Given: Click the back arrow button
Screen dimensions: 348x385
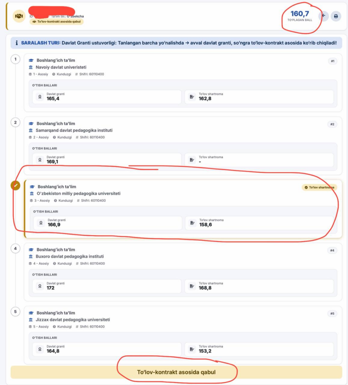Looking at the screenshot, I should tap(324, 16).
